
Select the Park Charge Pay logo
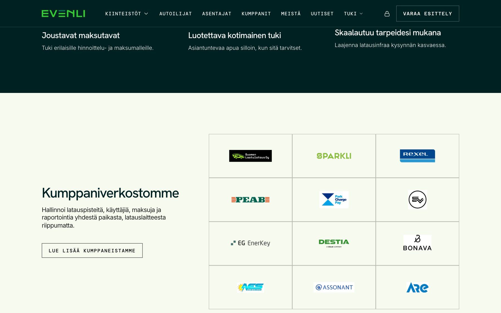[334, 200]
